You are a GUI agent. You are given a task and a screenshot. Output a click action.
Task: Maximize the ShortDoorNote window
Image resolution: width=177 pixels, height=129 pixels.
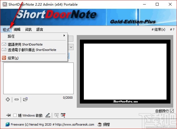pyautogui.click(x=157, y=5)
